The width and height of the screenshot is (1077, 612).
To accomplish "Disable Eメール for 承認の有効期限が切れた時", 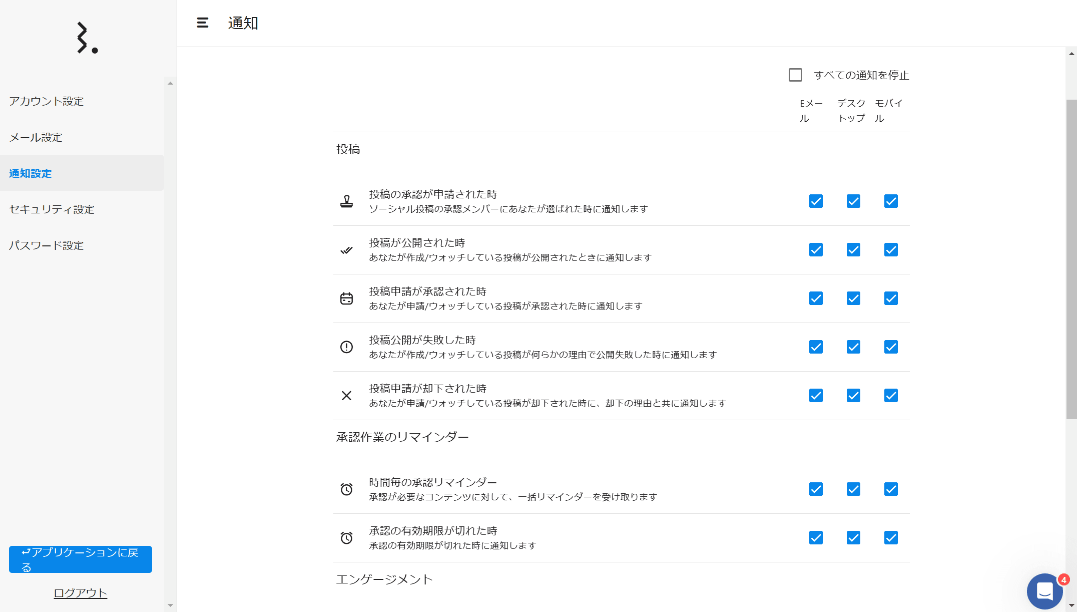I will pyautogui.click(x=816, y=538).
